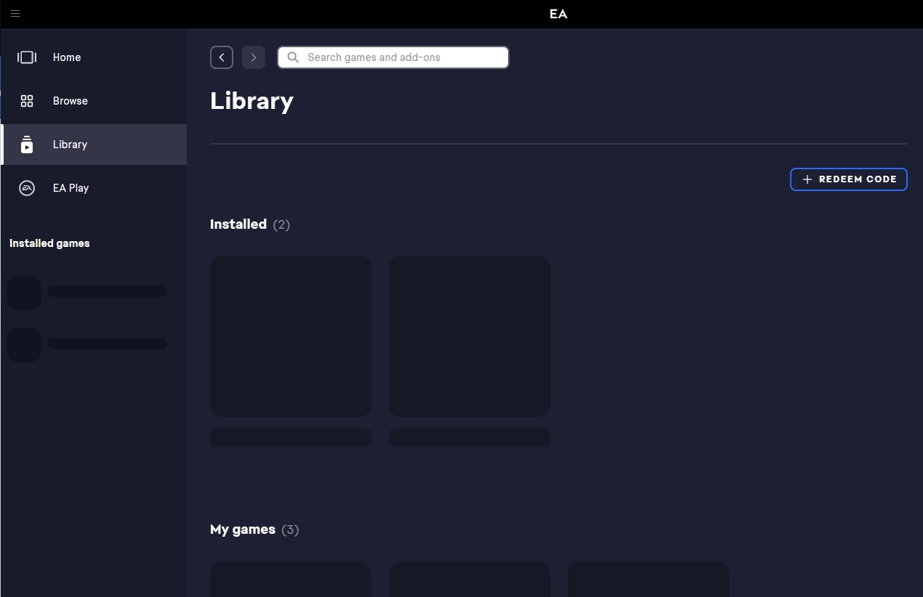Open the Home menu item

coord(94,57)
